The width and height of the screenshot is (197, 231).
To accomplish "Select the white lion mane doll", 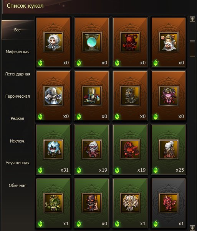I will click(130, 203).
